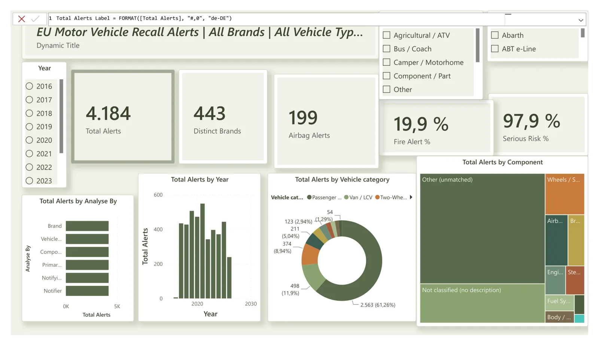Check the Agricultural / ATV checkbox
The height and width of the screenshot is (346, 599).
pos(387,35)
